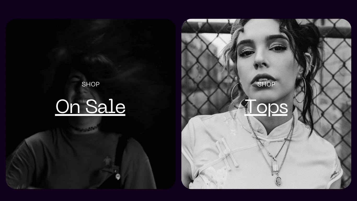Viewport: 357px width, 201px height.
Task: Click the oval gem pendant on necklace
Action: click(279, 181)
